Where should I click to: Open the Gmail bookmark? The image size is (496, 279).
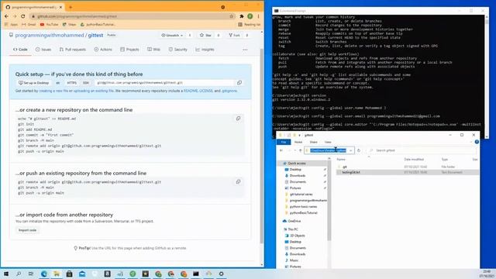tap(29, 24)
